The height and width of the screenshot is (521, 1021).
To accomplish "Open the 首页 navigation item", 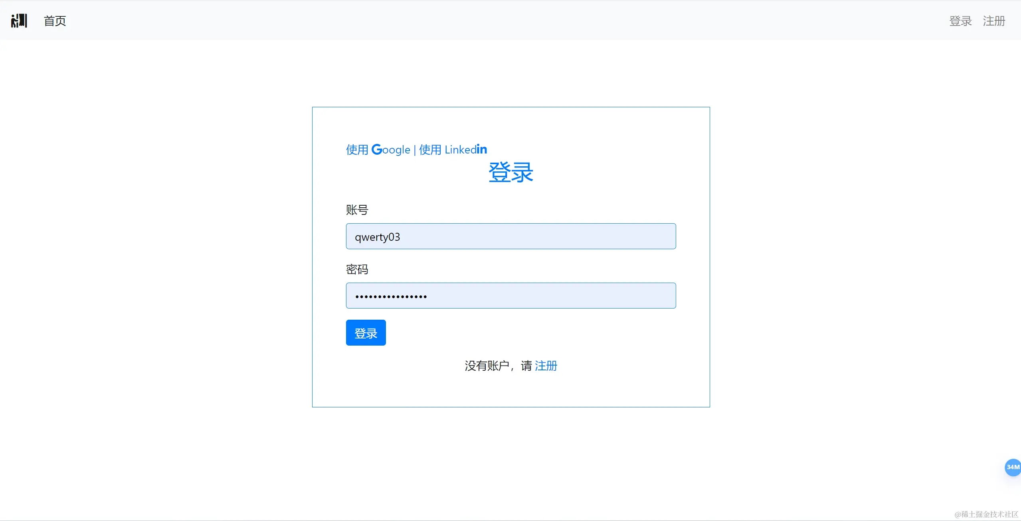I will point(55,21).
